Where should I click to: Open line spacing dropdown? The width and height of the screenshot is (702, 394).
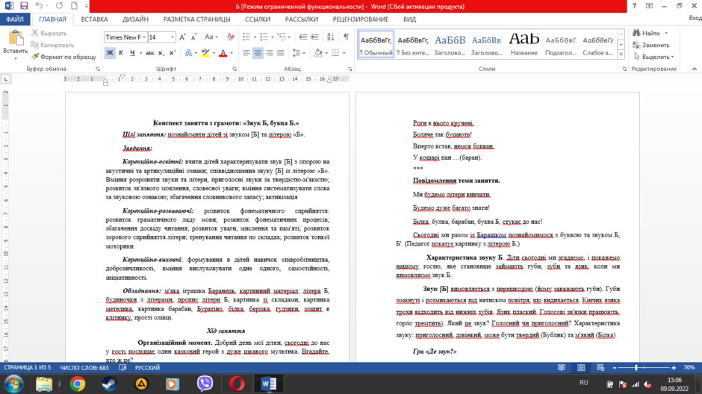click(x=299, y=53)
